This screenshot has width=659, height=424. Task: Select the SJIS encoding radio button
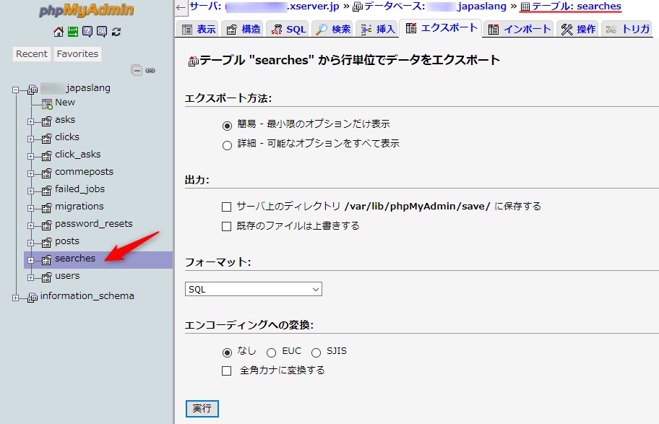[x=316, y=352]
